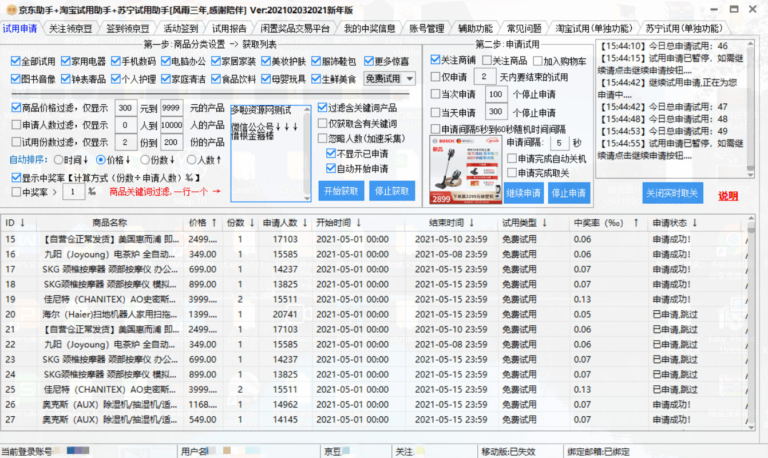Sort by 价格 column header

(x=203, y=223)
